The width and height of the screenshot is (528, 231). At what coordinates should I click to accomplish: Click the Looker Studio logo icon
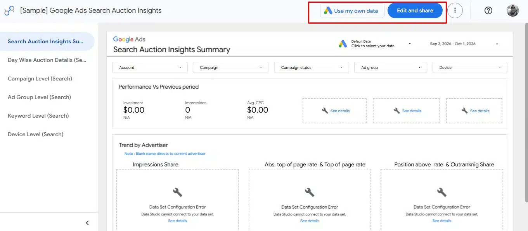coord(9,11)
